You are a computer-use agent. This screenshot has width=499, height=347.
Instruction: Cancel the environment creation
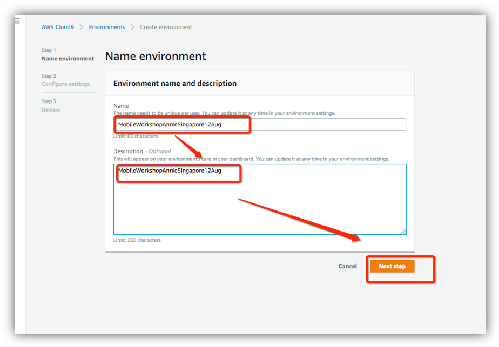(x=348, y=266)
